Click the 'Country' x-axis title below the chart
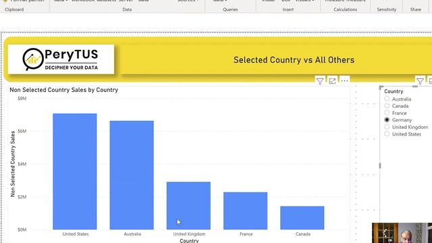This screenshot has width=432, height=243. tap(189, 240)
